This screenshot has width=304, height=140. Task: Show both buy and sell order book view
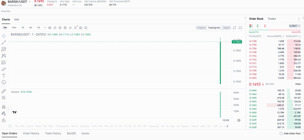pyautogui.click(x=251, y=26)
